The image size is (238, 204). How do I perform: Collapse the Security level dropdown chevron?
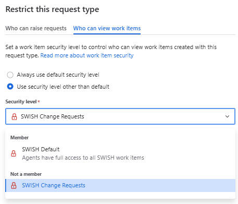tap(227, 116)
